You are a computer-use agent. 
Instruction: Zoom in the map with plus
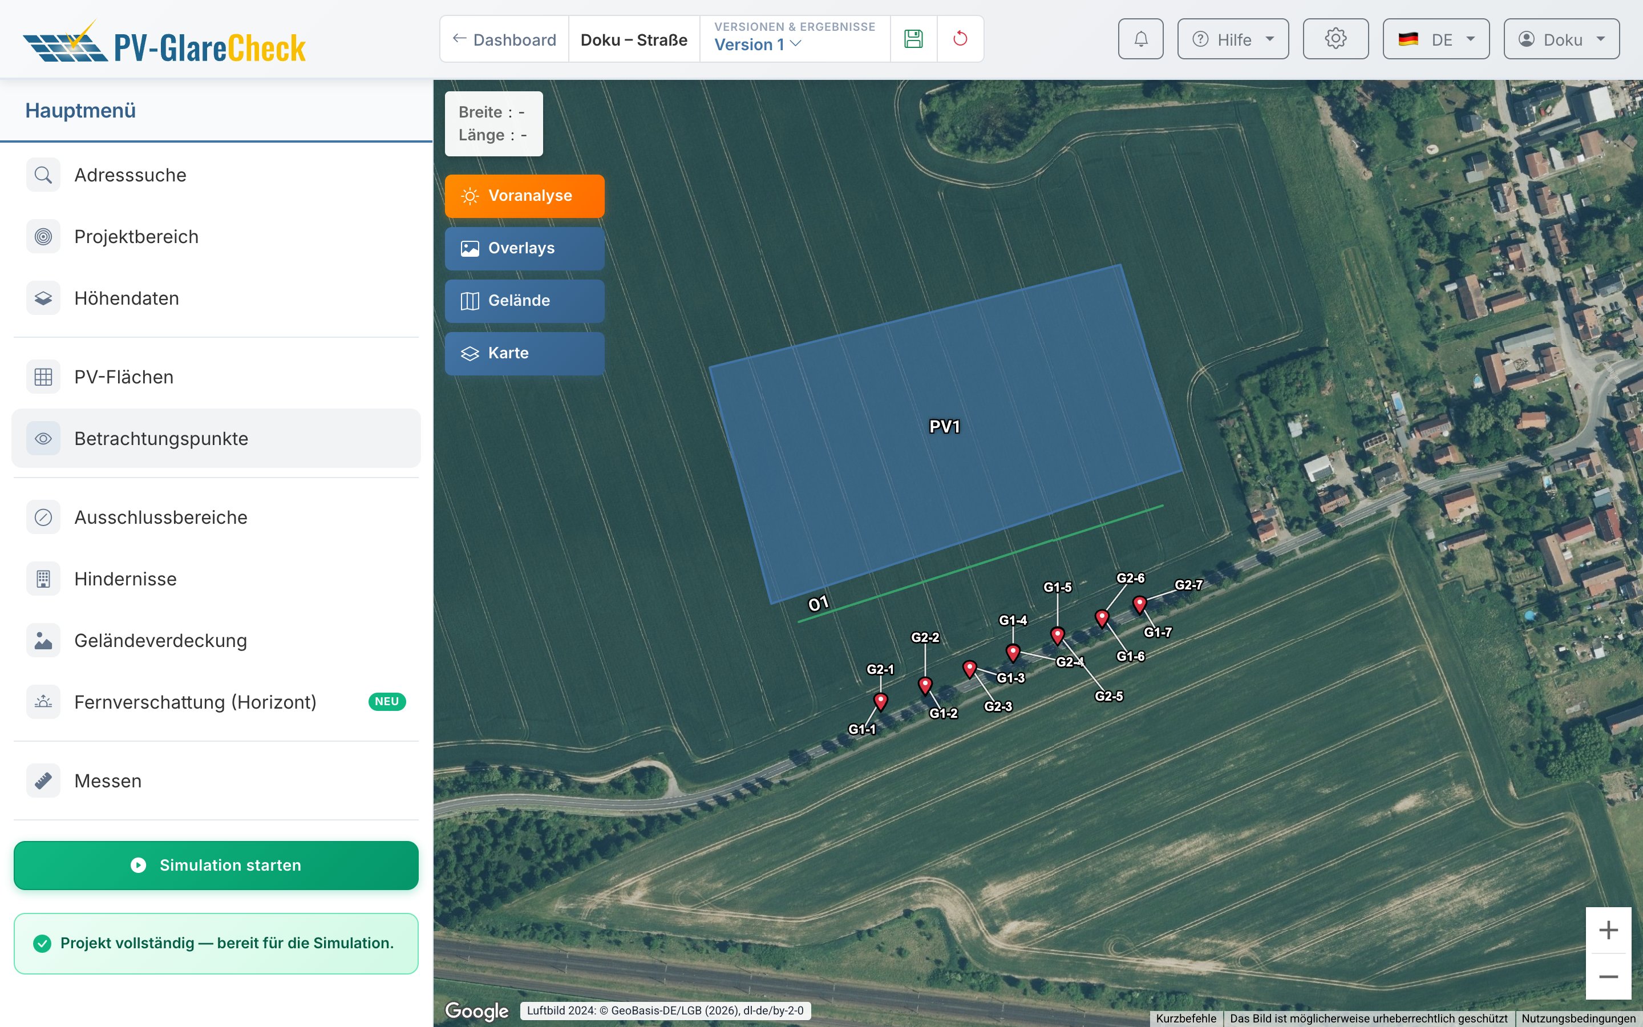[1608, 930]
